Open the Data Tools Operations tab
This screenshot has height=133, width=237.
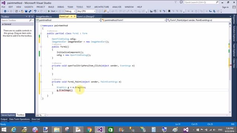click(19, 119)
